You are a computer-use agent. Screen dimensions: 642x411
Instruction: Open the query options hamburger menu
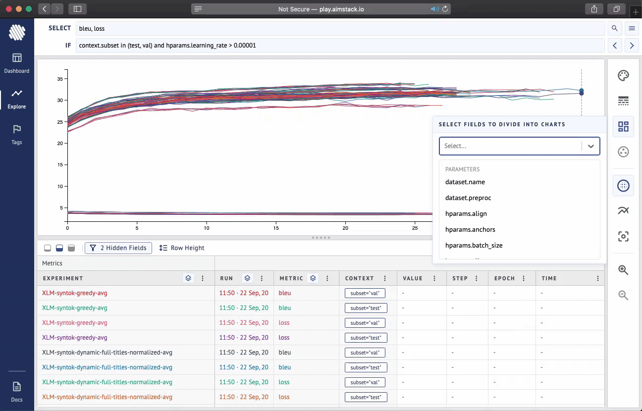click(x=632, y=28)
